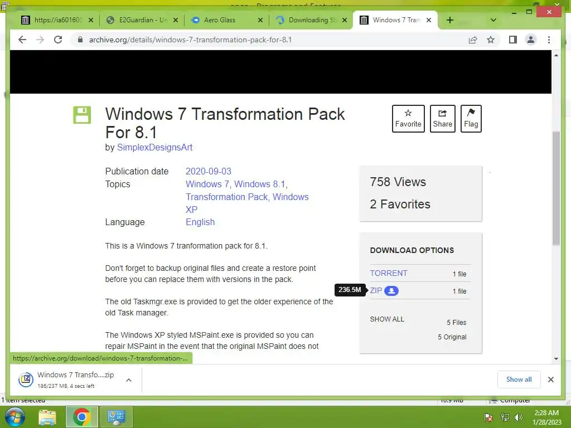
Task: Click the 5 Original files text
Action: [452, 337]
